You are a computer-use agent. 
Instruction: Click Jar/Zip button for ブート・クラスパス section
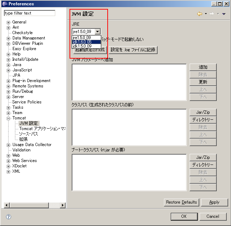(x=203, y=157)
